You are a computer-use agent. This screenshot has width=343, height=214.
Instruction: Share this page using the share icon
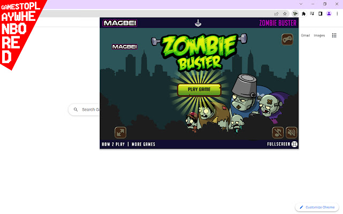click(277, 14)
